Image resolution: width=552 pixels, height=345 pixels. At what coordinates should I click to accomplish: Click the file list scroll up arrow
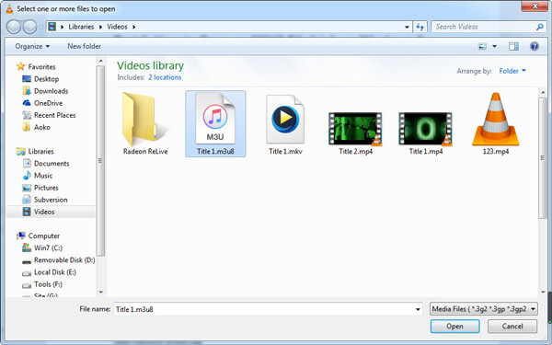point(543,93)
